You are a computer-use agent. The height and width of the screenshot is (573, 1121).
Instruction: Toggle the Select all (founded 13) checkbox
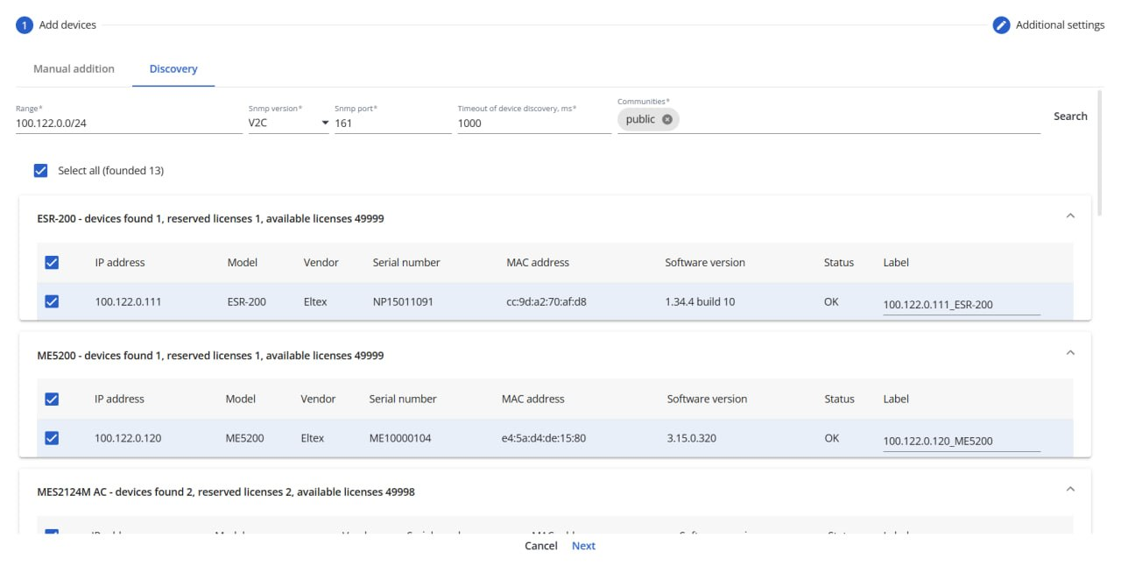[40, 171]
